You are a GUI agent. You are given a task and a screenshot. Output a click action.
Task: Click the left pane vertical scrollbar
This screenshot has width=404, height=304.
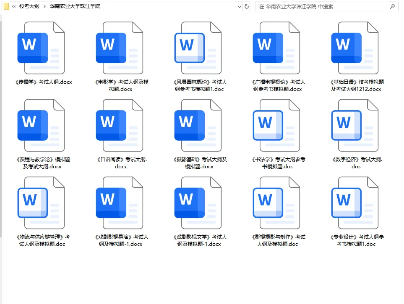click(1, 129)
